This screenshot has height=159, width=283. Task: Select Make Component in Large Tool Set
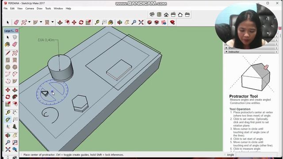click(x=15, y=37)
